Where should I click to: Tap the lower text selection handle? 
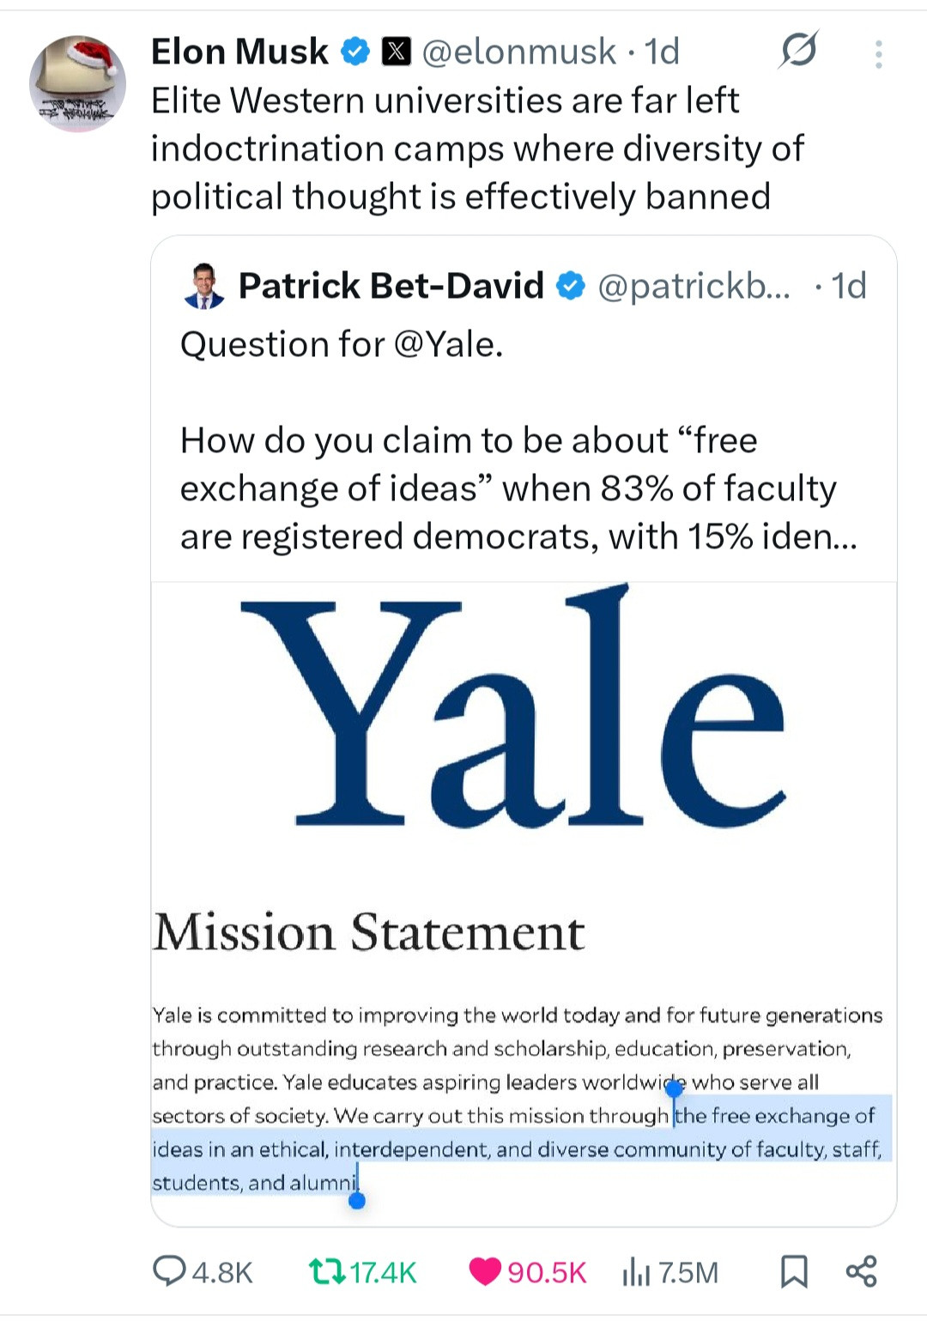(357, 1200)
